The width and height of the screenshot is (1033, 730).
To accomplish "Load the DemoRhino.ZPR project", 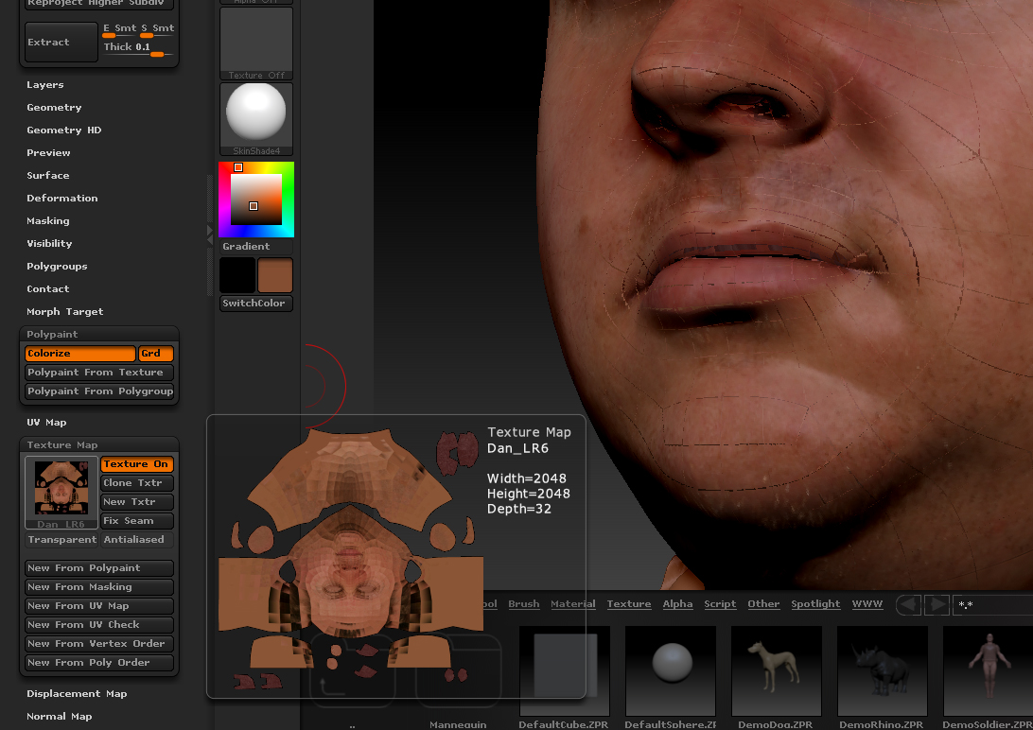I will [883, 670].
